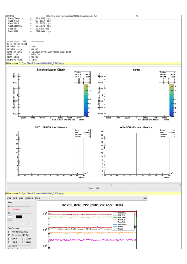Click the page header URL text
This screenshot has height=264, width=187.
(72, 16)
